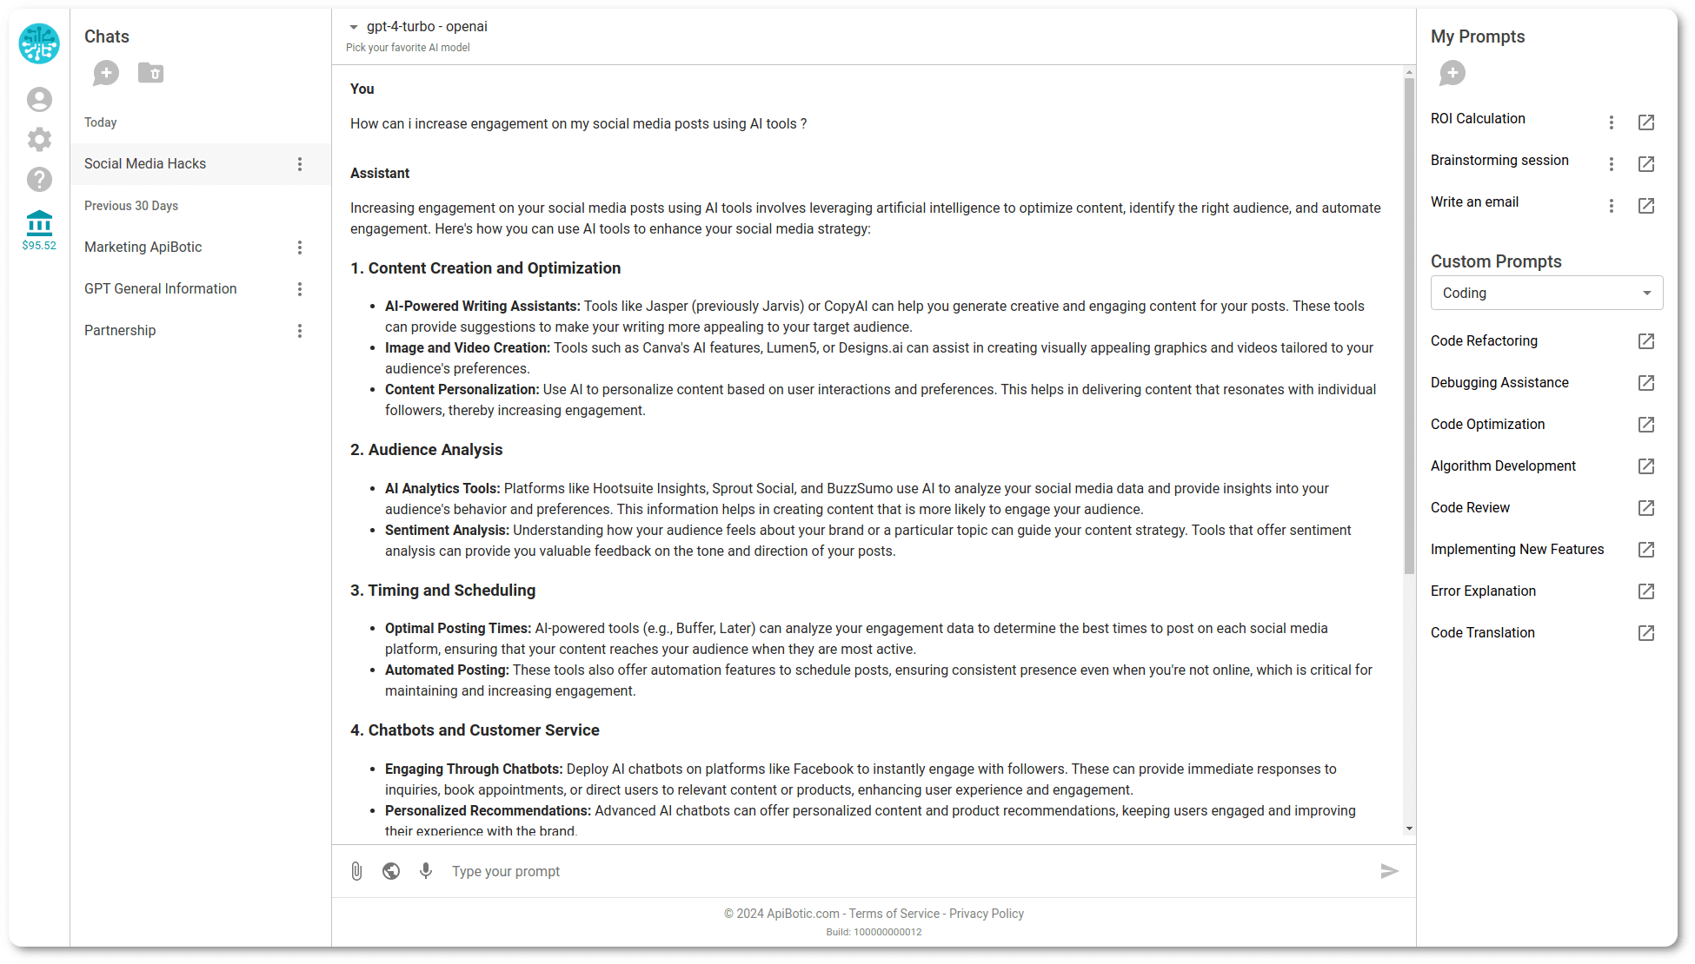Image resolution: width=1695 pixels, height=964 pixels.
Task: Click the settings gear icon
Action: (x=40, y=140)
